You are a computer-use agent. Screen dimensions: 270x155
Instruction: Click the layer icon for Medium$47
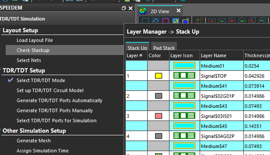tap(184, 146)
